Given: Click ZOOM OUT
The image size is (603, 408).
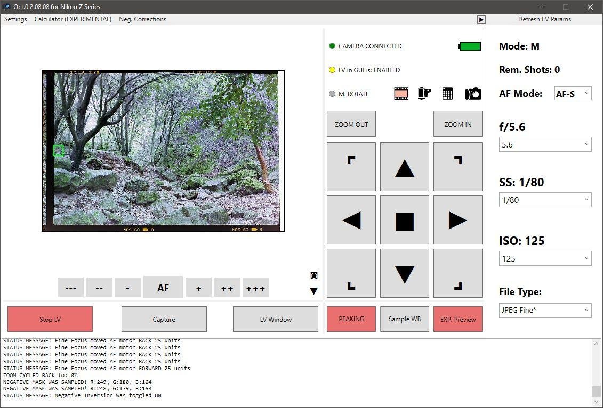Looking at the screenshot, I should pyautogui.click(x=351, y=124).
